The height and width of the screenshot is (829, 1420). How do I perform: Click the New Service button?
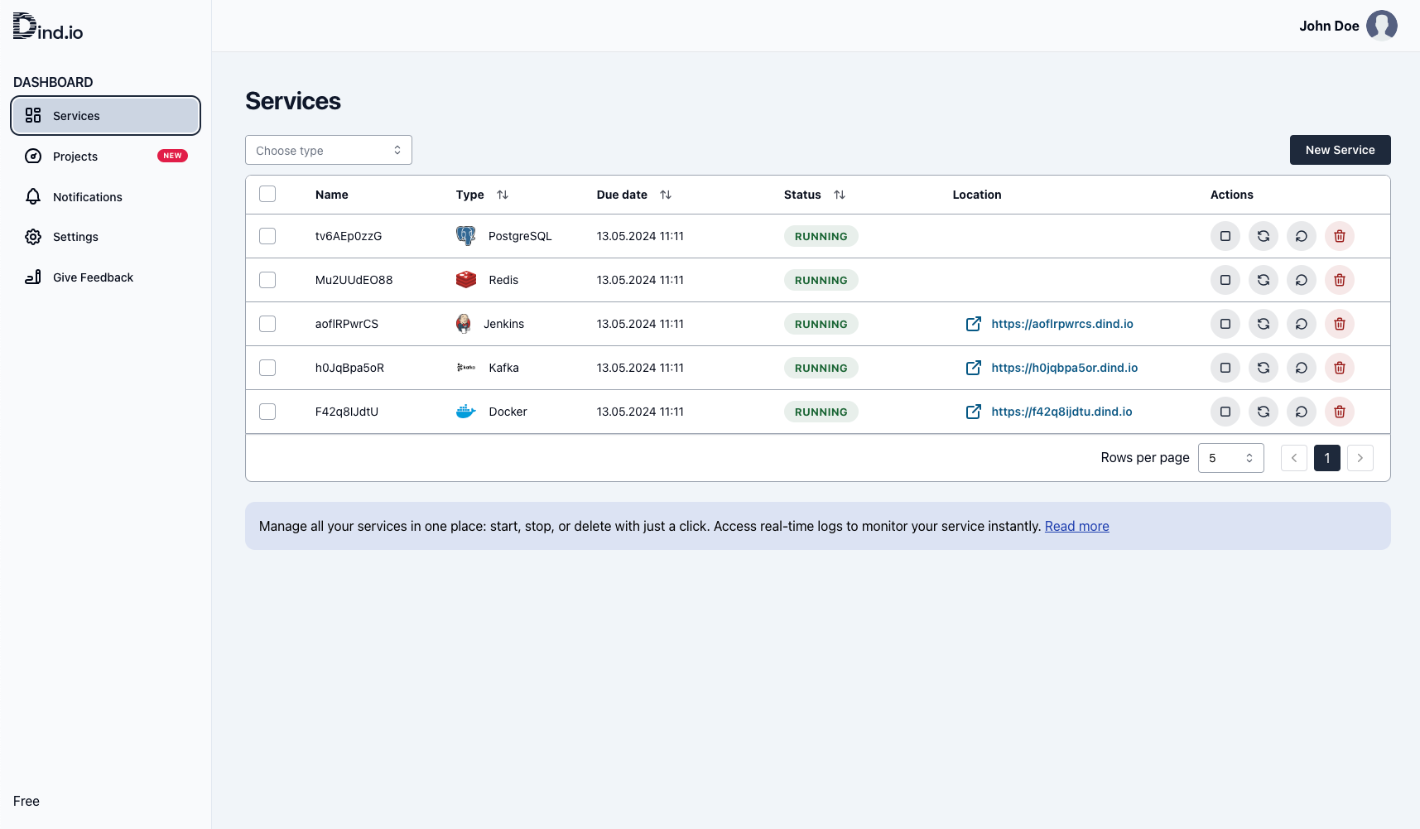[1340, 150]
